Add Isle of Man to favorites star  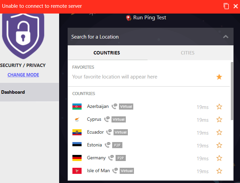(219, 171)
